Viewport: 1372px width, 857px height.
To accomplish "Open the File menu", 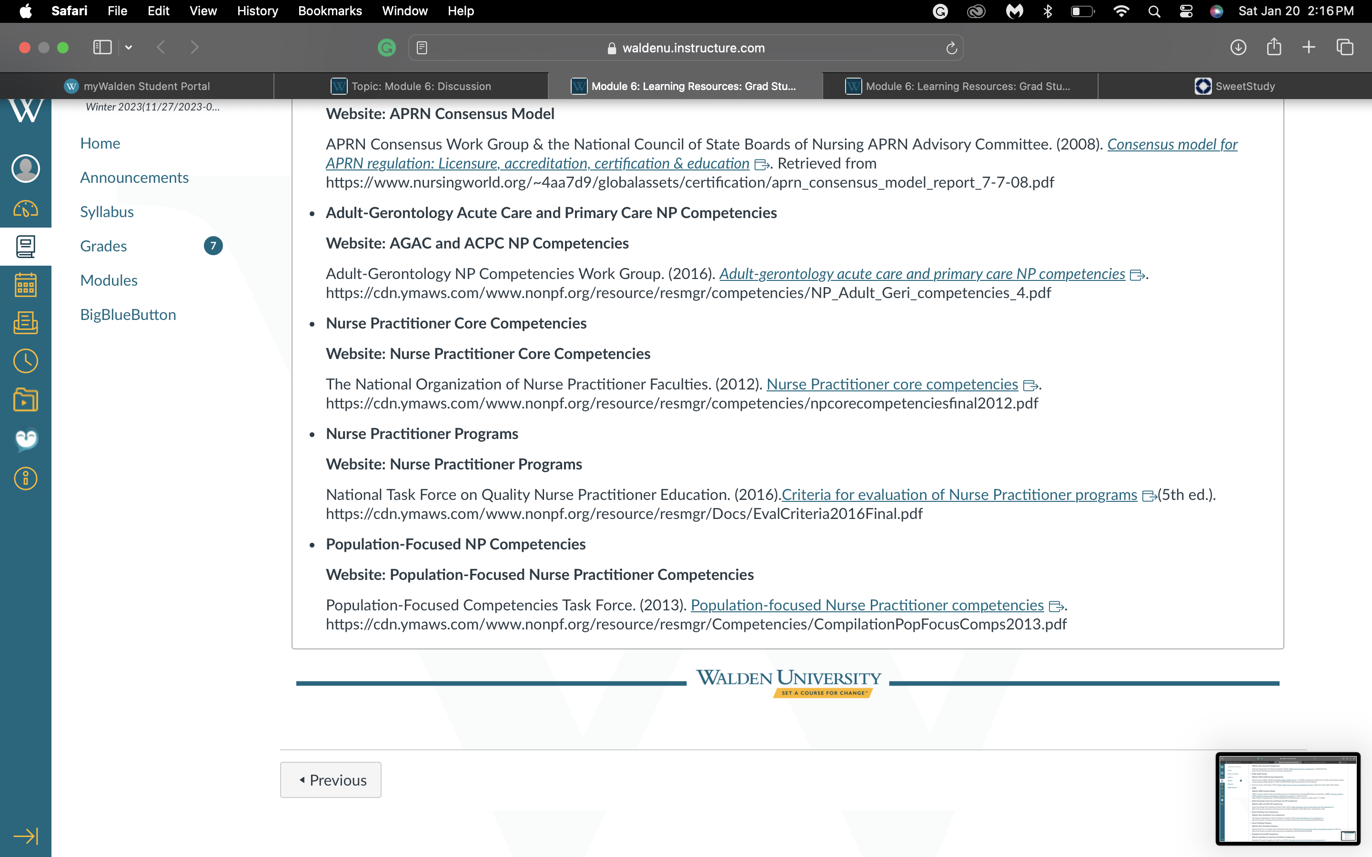I will click(x=117, y=11).
